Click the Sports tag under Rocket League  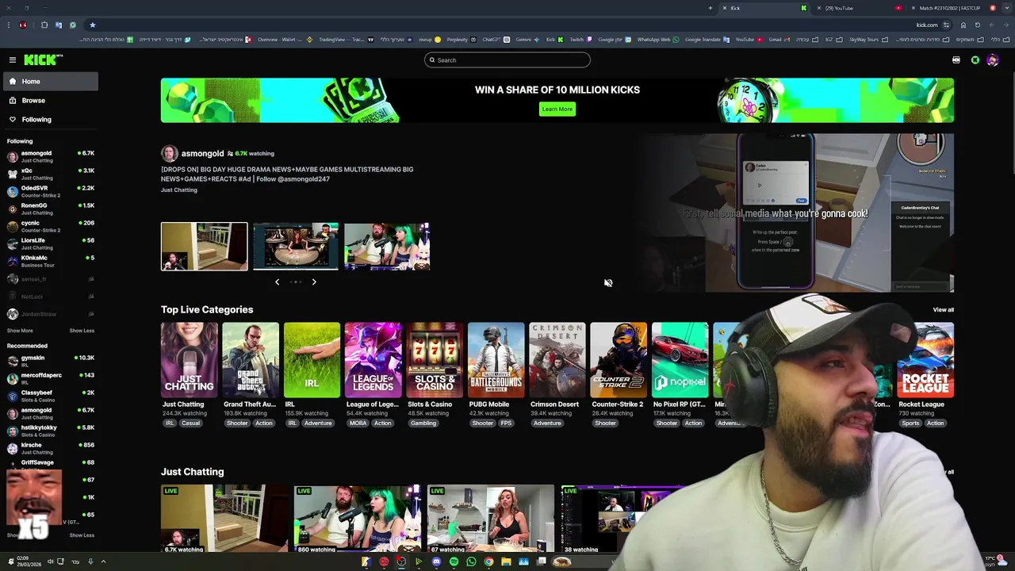coord(910,423)
